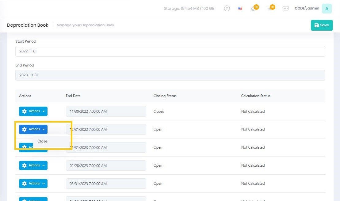Click the 02/28/2023 End Date field
Image resolution: width=340 pixels, height=201 pixels.
point(106,166)
